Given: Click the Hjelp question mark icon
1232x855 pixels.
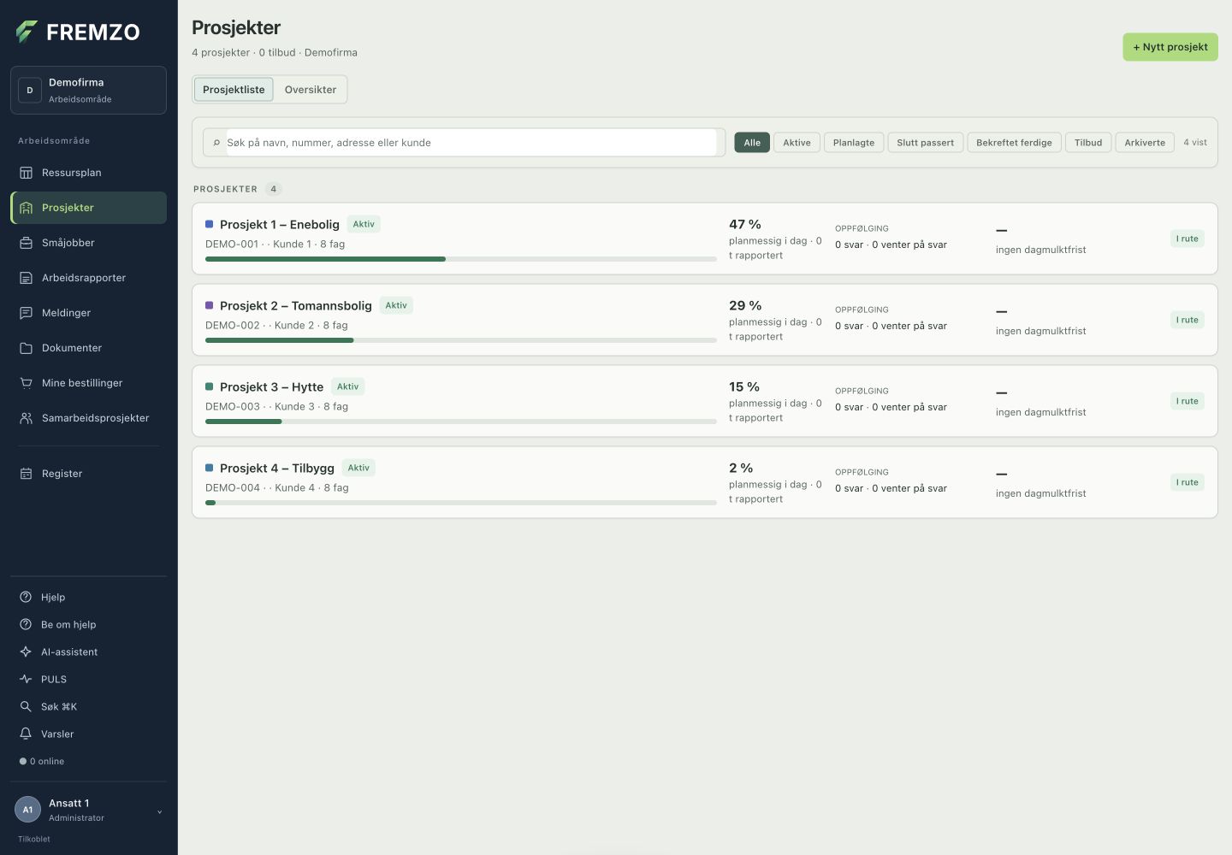Looking at the screenshot, I should point(26,597).
